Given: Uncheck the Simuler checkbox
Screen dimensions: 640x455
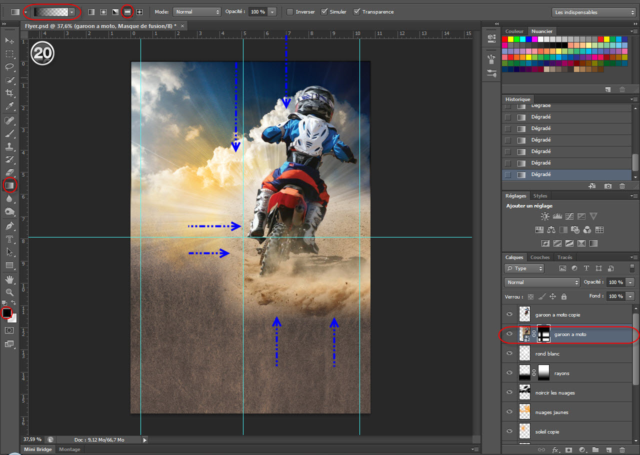Looking at the screenshot, I should 324,11.
